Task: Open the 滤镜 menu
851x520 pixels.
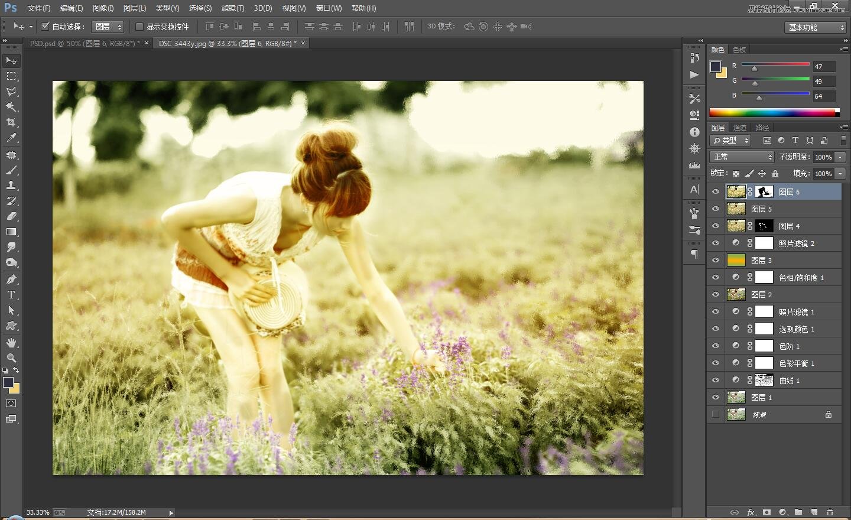Action: point(232,8)
